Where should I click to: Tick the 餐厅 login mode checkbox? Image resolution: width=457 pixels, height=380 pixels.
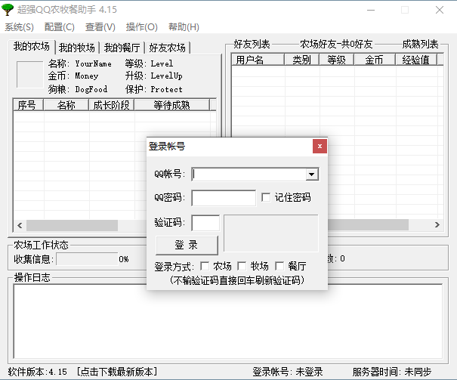[279, 266]
